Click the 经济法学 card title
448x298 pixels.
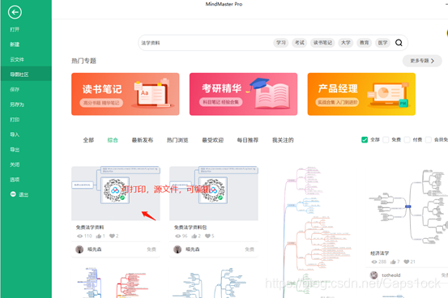(x=380, y=253)
